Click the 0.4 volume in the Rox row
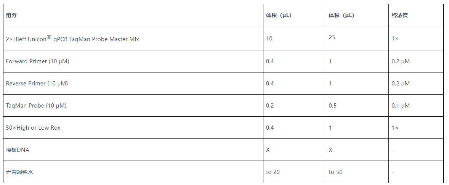This screenshot has width=449, height=185. (270, 128)
